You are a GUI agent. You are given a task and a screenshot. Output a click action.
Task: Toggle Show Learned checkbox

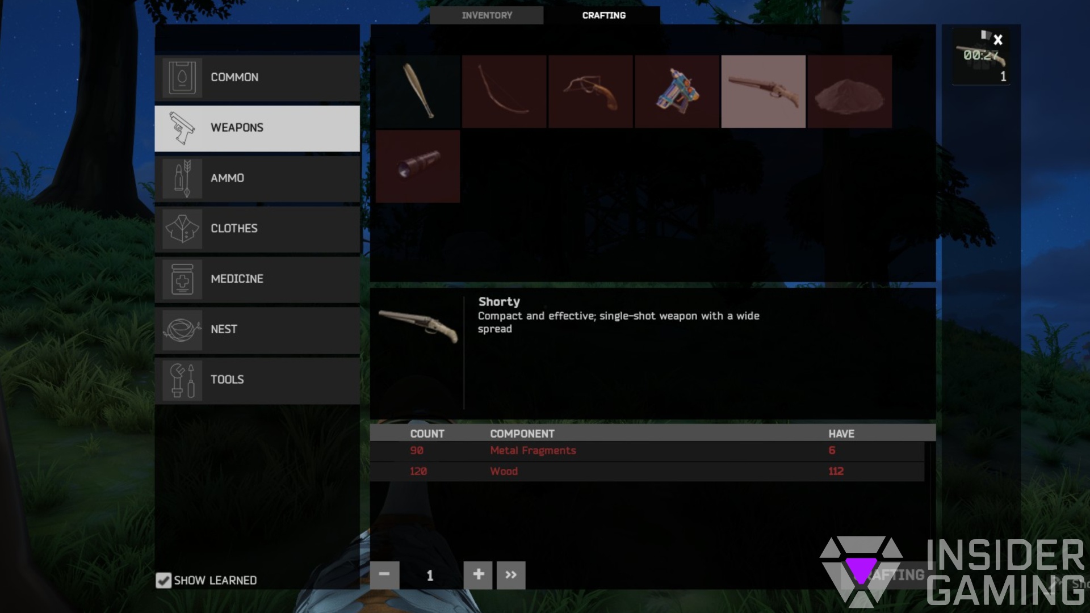[162, 580]
